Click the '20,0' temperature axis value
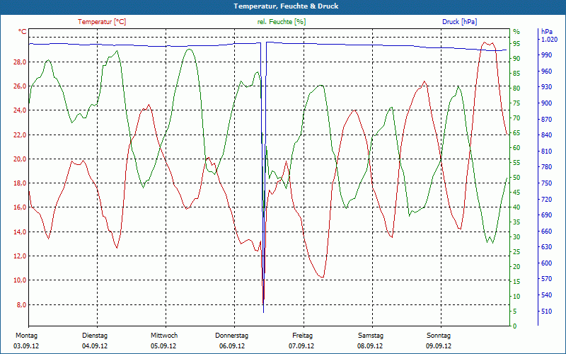566x354 pixels. 21,159
